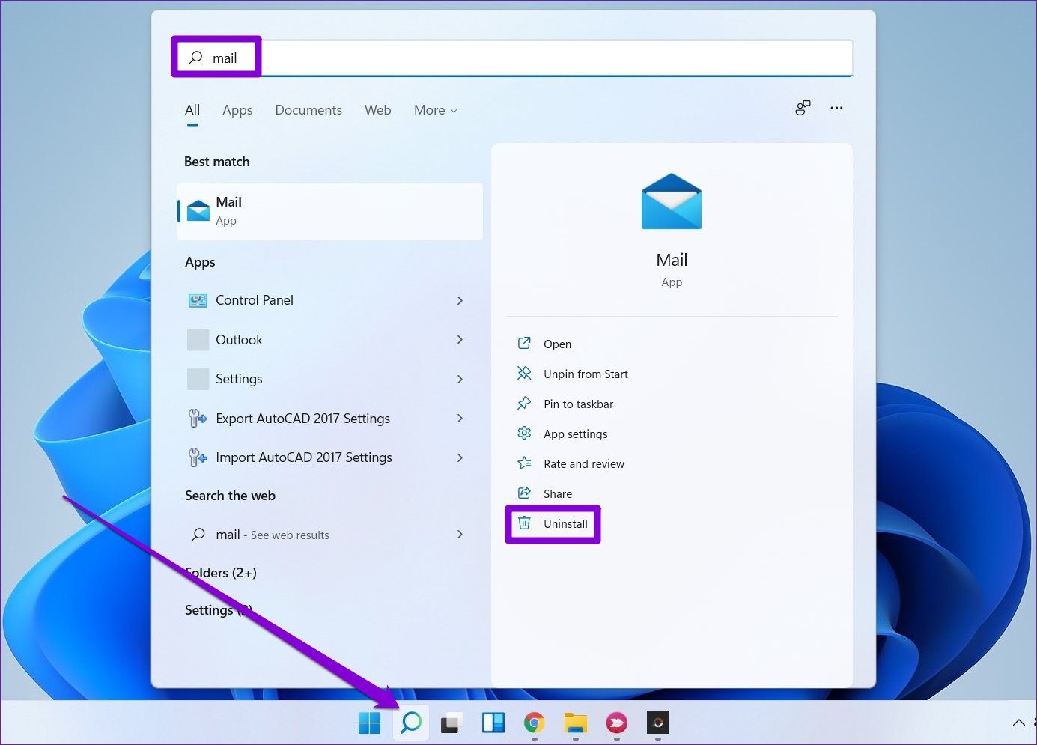Click the Mail app icon in Best match
Viewport: 1037px width, 745px height.
point(198,211)
